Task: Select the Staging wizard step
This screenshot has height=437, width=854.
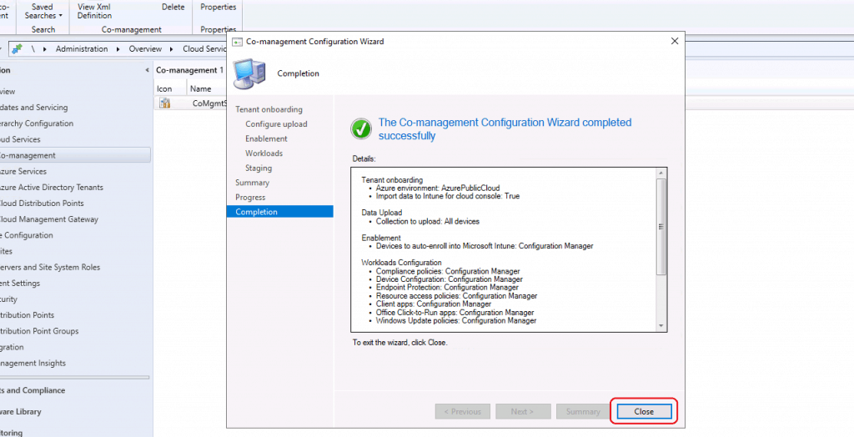Action: click(x=259, y=168)
